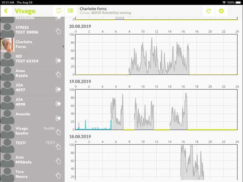
Task: Select Arto Mikkola in list
Action: [x=33, y=160]
